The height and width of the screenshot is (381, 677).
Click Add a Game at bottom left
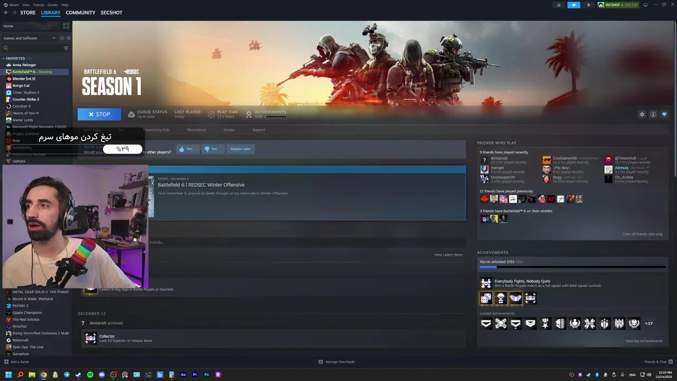pyautogui.click(x=16, y=362)
